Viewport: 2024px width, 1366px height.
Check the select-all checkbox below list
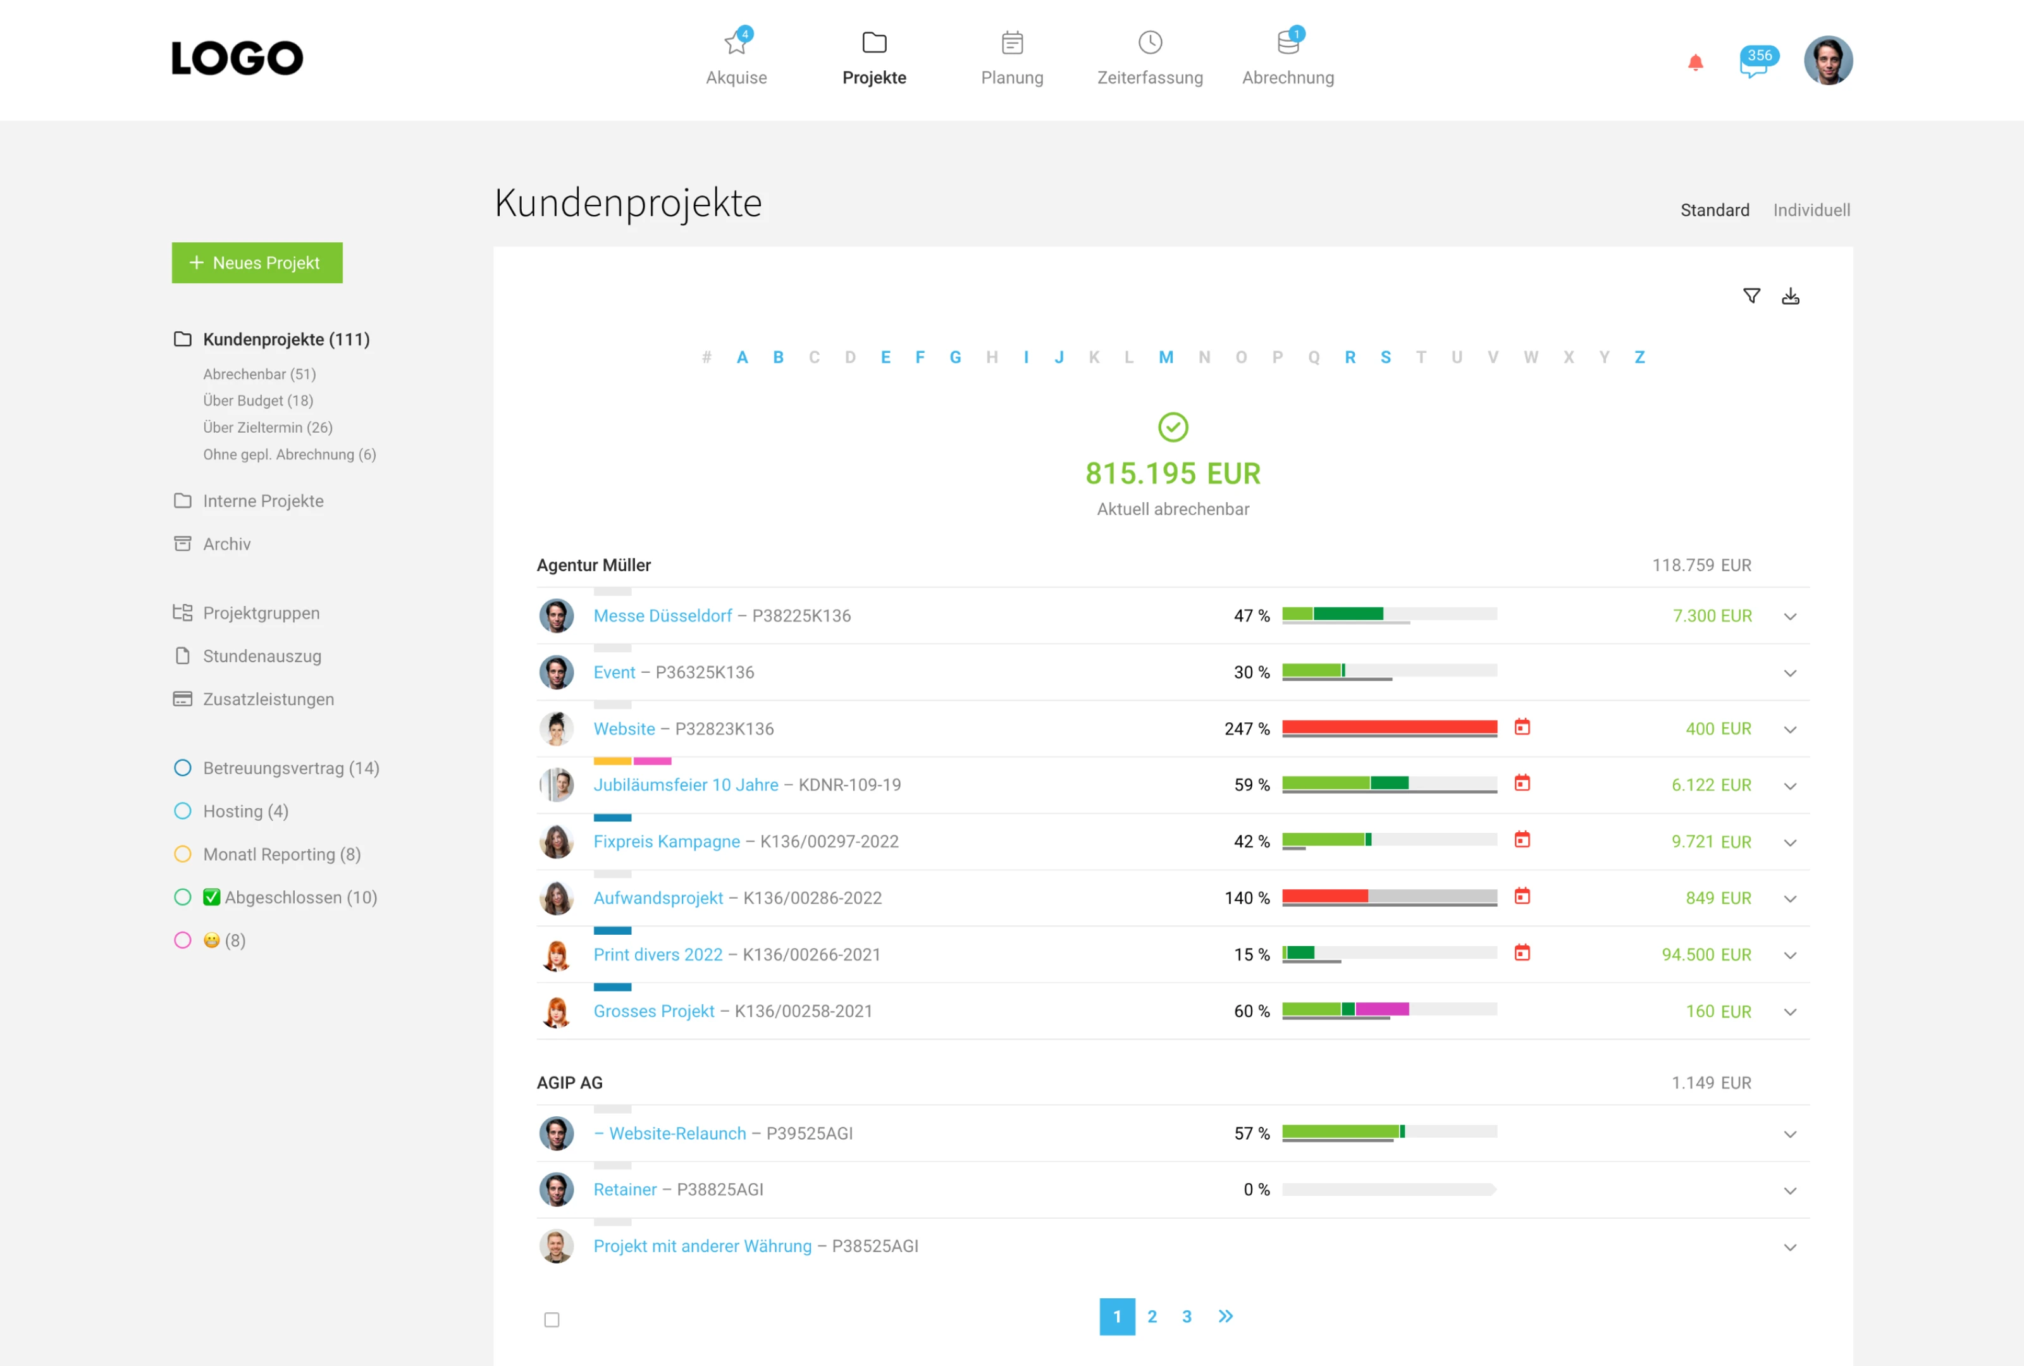[552, 1320]
